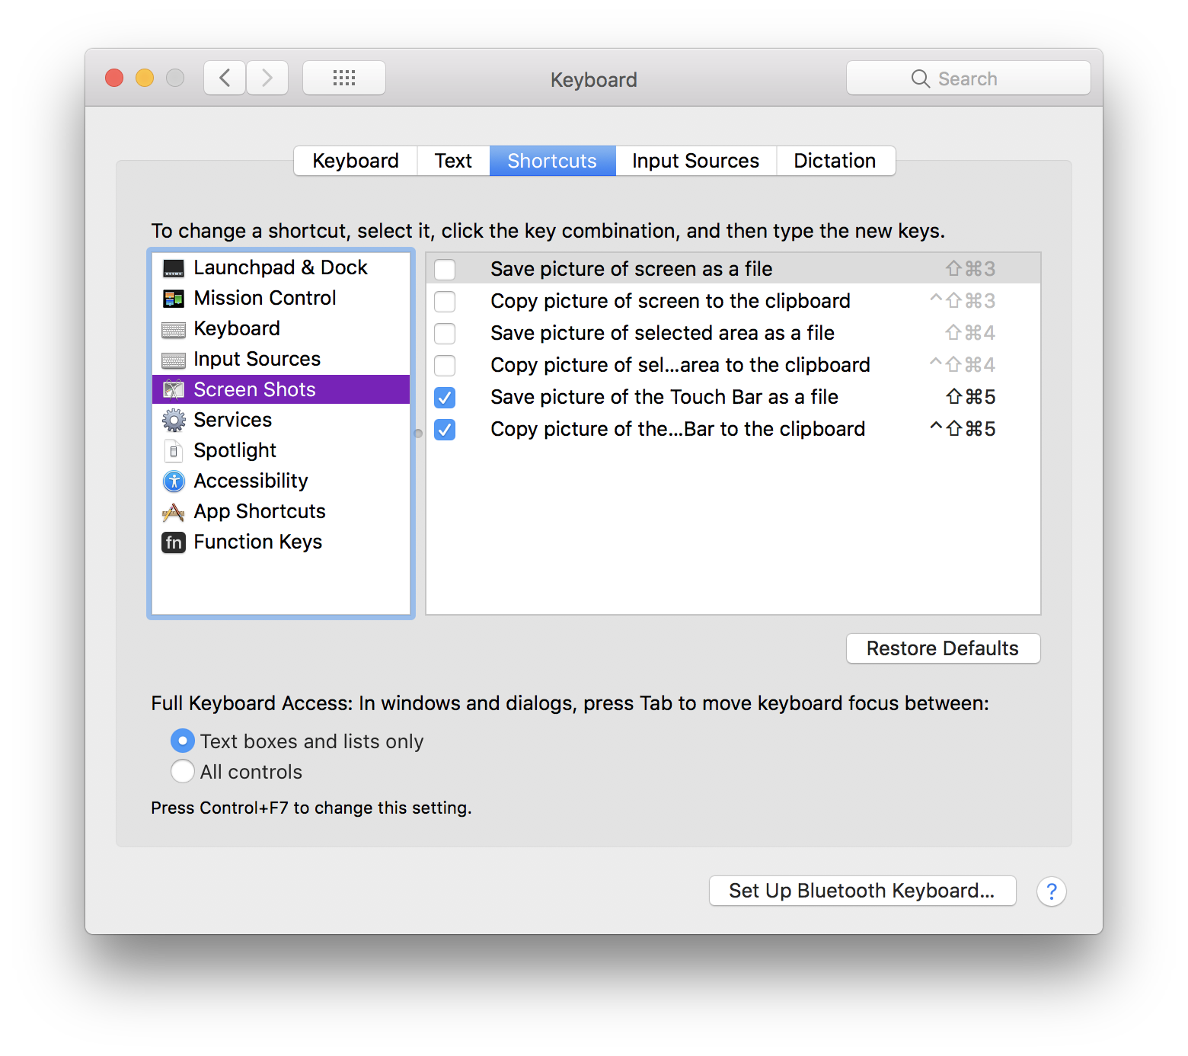Click the Keyboard category icon
The height and width of the screenshot is (1056, 1188).
pos(174,329)
